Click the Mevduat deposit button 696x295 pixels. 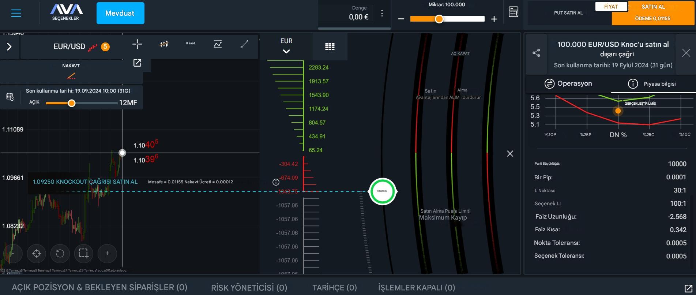click(120, 13)
